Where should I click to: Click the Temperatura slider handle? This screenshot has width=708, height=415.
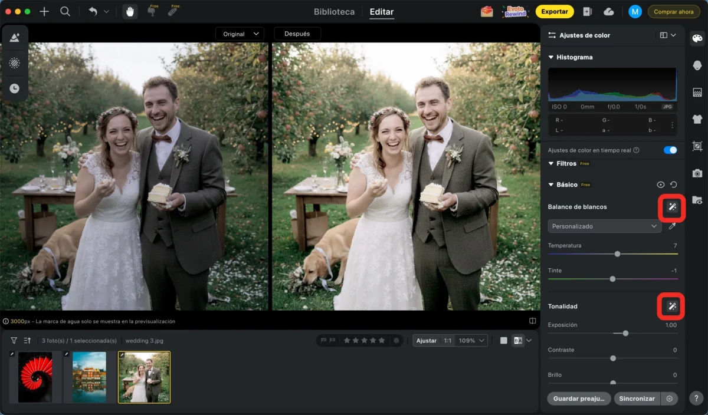point(617,254)
